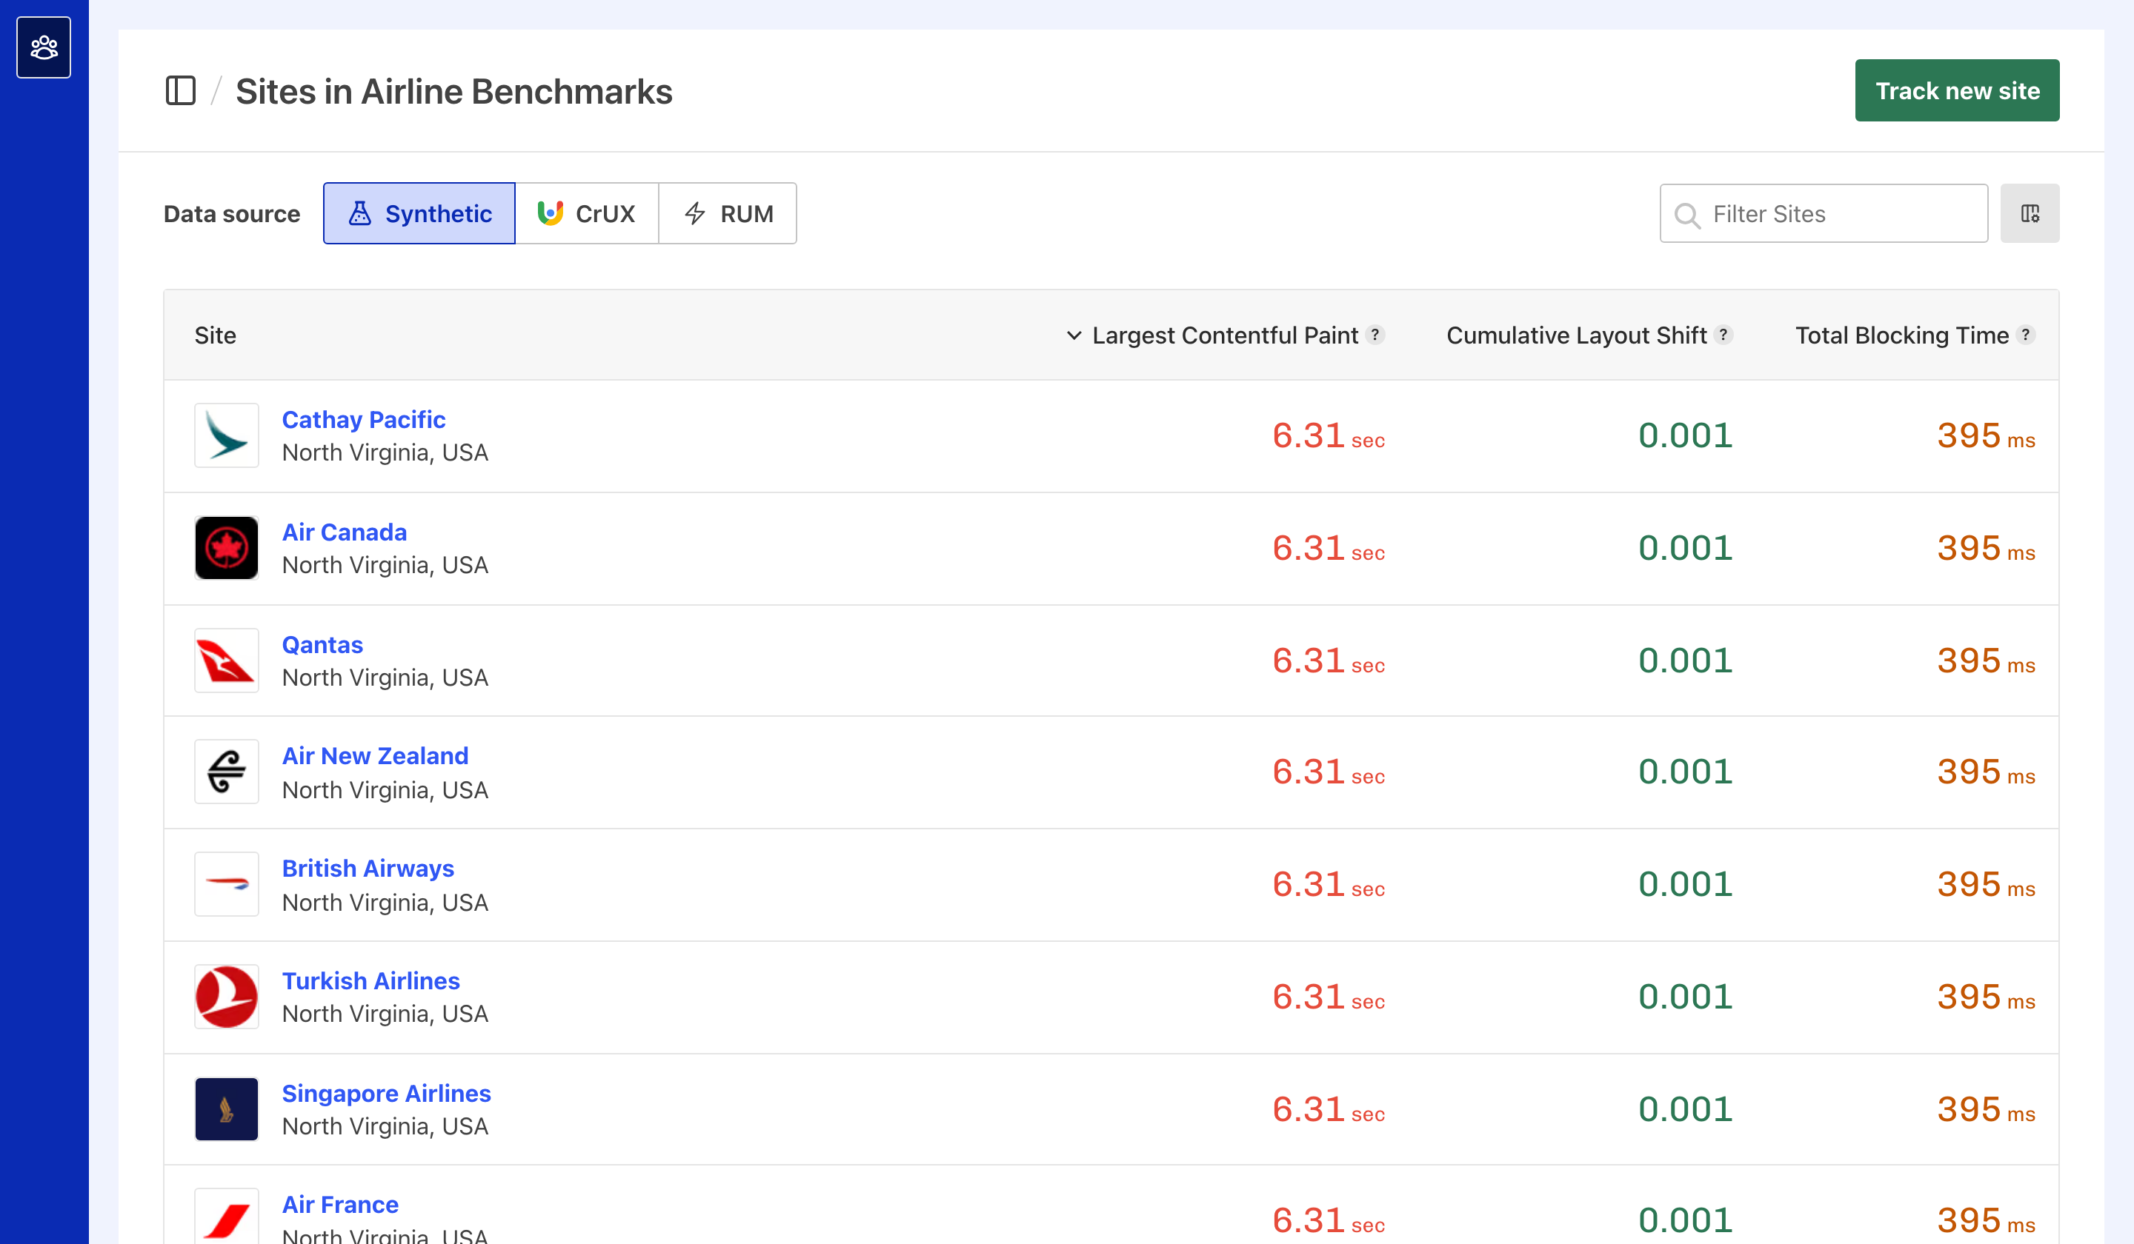
Task: Open the Total Blocking Time help icon
Action: point(2026,334)
